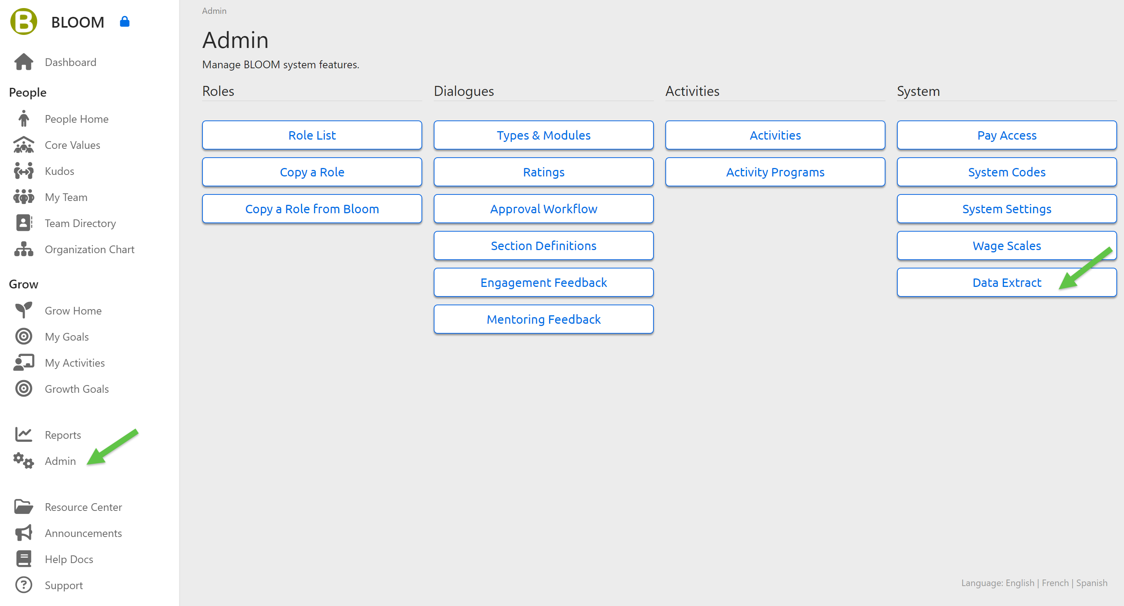This screenshot has width=1124, height=606.
Task: Click the Reports chart icon
Action: 23,435
